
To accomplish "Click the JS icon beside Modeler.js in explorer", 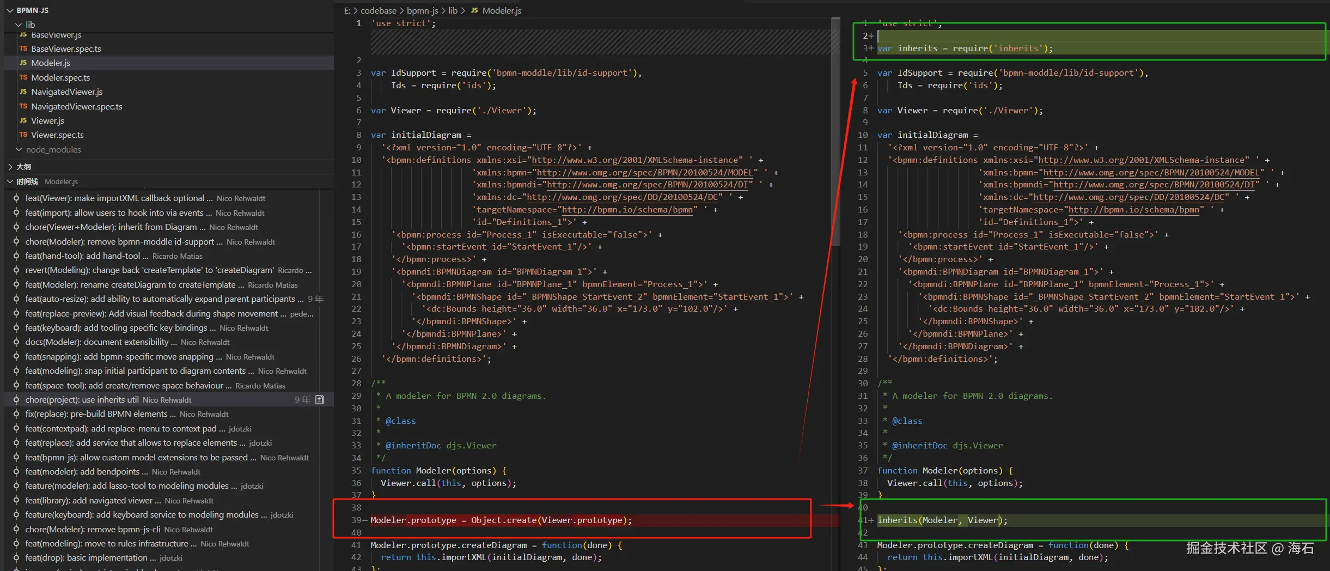I will click(23, 63).
